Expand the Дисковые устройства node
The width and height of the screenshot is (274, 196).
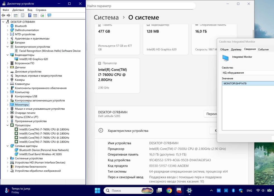click(x=8, y=71)
